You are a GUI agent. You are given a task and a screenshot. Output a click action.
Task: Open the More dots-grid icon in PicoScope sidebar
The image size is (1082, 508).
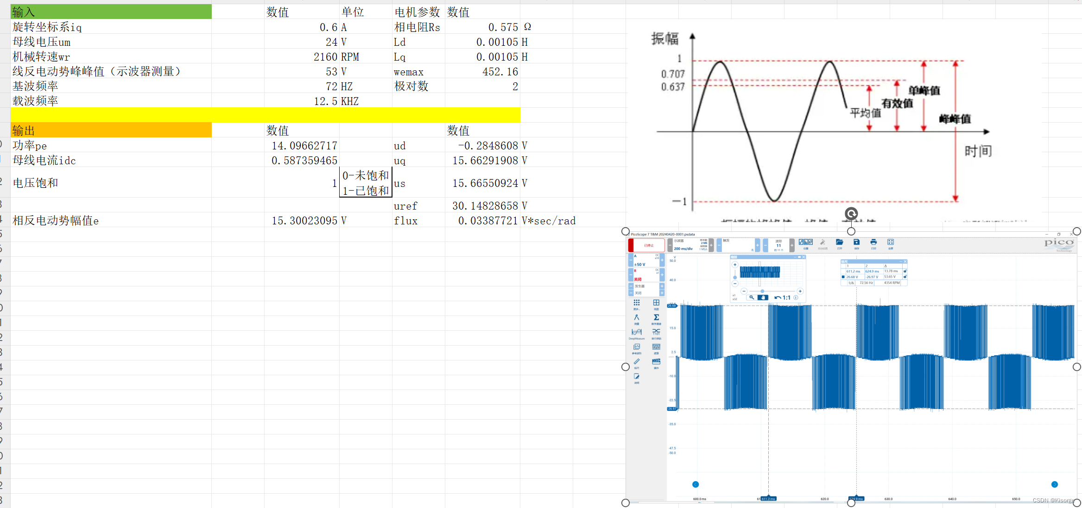point(637,303)
